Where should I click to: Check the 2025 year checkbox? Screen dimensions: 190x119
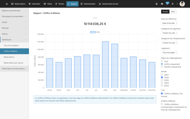tap(162, 80)
